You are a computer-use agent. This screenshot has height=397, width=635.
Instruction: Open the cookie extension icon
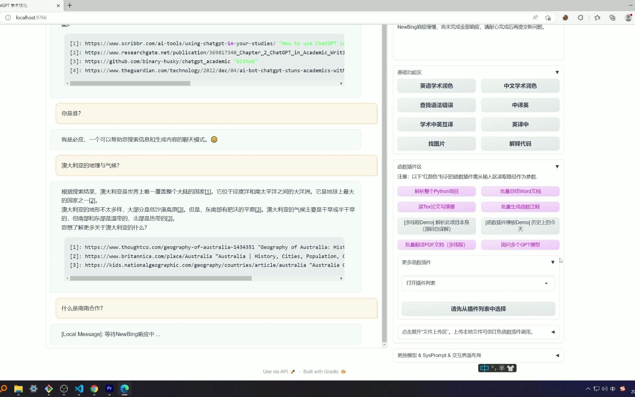click(565, 18)
